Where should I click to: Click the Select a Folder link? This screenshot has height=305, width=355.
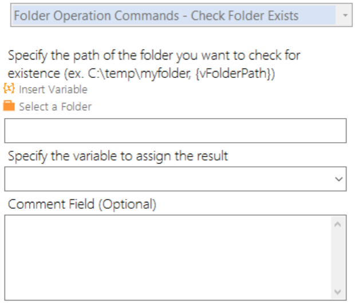[x=55, y=107]
